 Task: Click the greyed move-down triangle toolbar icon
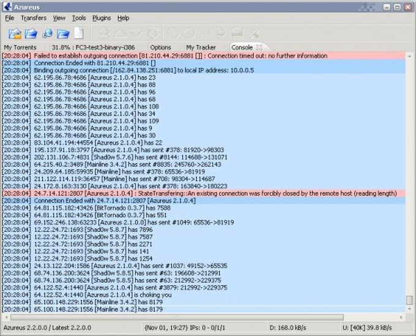click(137, 34)
